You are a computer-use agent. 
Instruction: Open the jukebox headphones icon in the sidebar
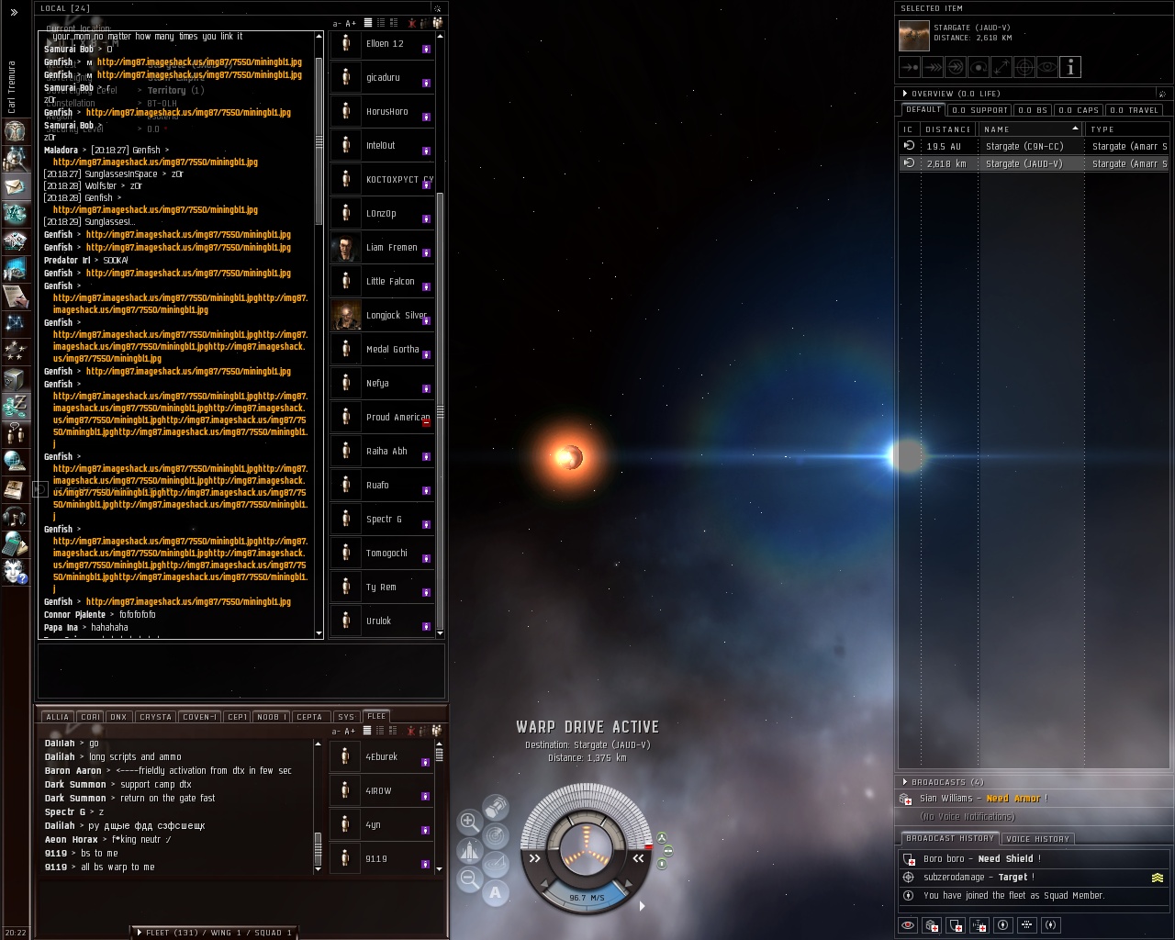click(15, 516)
